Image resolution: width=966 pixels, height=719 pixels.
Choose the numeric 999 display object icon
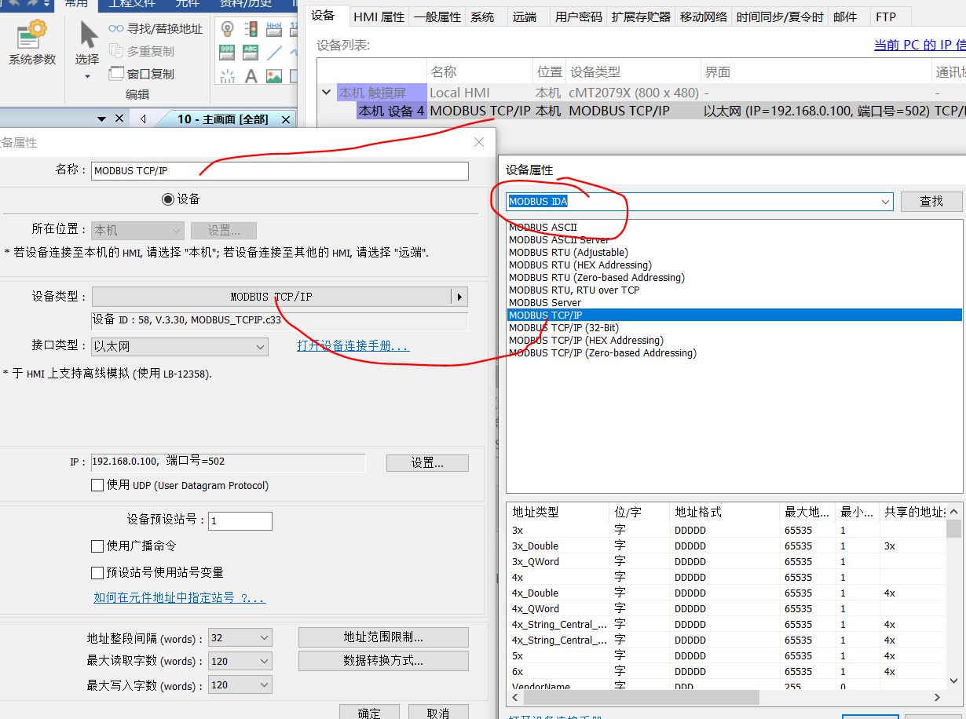coord(227,53)
